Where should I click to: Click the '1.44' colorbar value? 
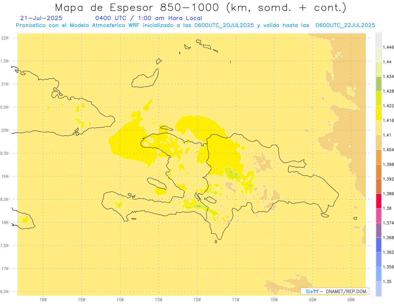(x=387, y=62)
